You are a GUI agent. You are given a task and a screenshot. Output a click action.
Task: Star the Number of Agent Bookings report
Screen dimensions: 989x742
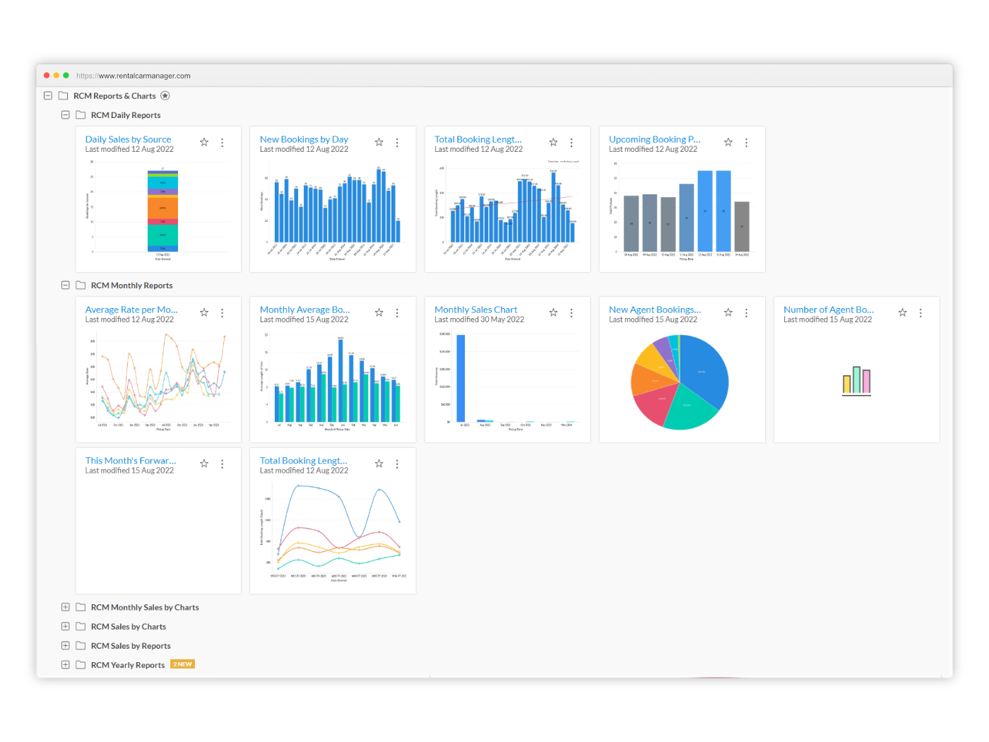click(x=902, y=312)
